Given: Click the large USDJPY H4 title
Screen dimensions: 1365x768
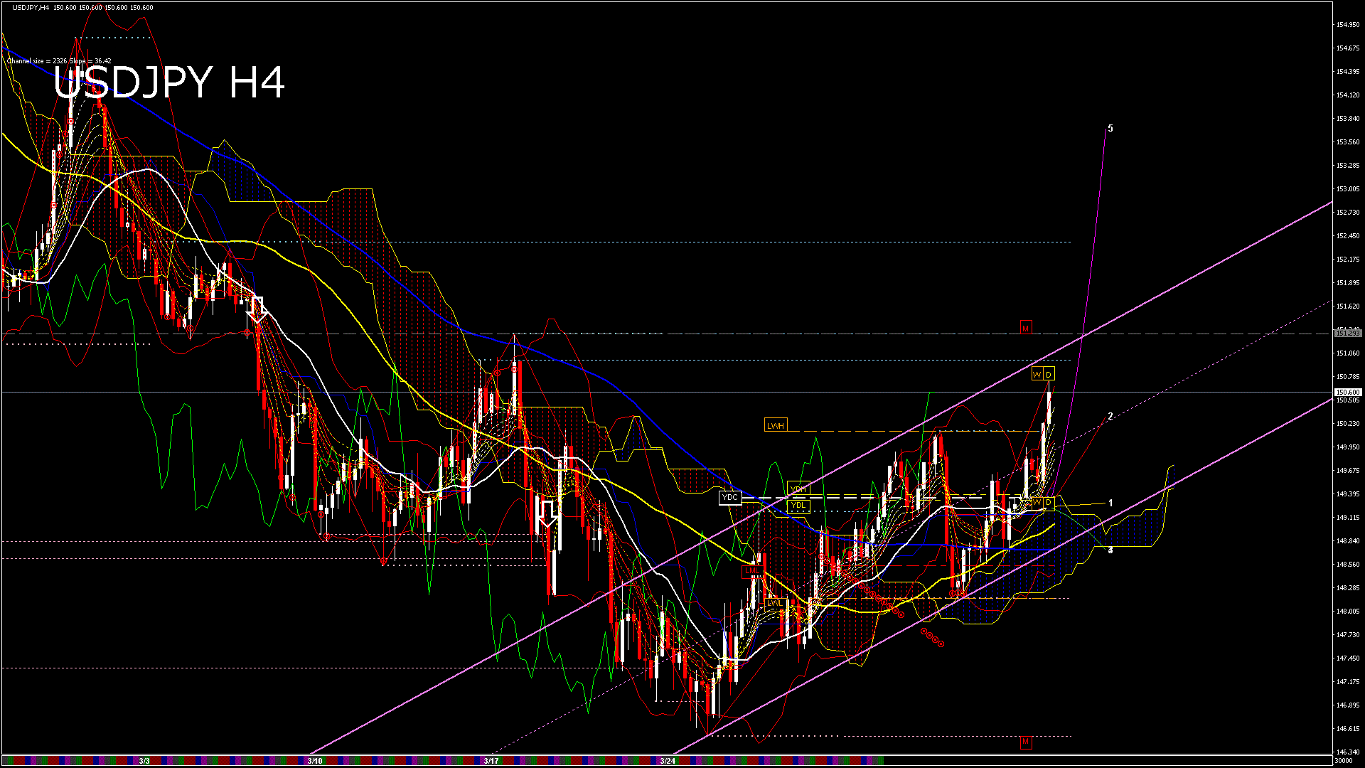Looking at the screenshot, I should click(169, 82).
